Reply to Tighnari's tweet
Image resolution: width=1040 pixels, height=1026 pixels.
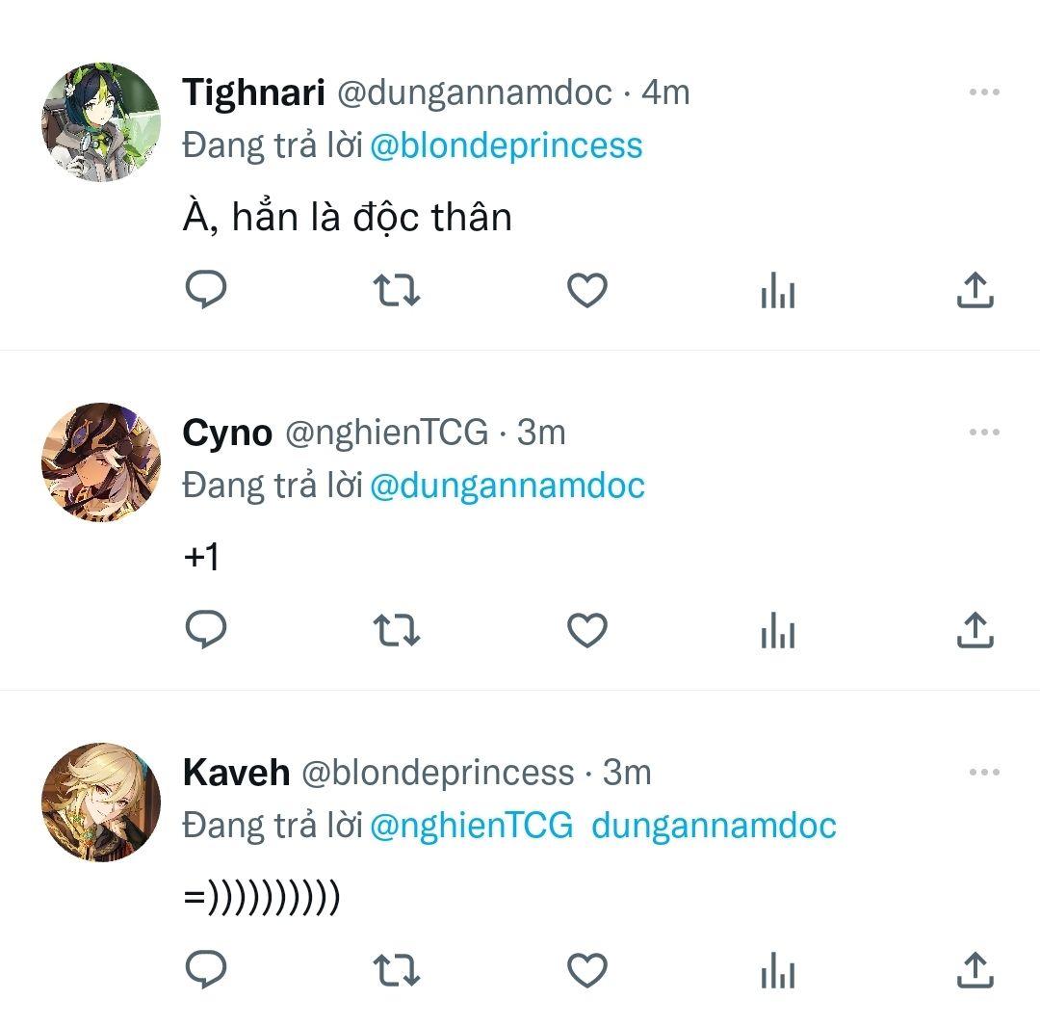[x=205, y=290]
